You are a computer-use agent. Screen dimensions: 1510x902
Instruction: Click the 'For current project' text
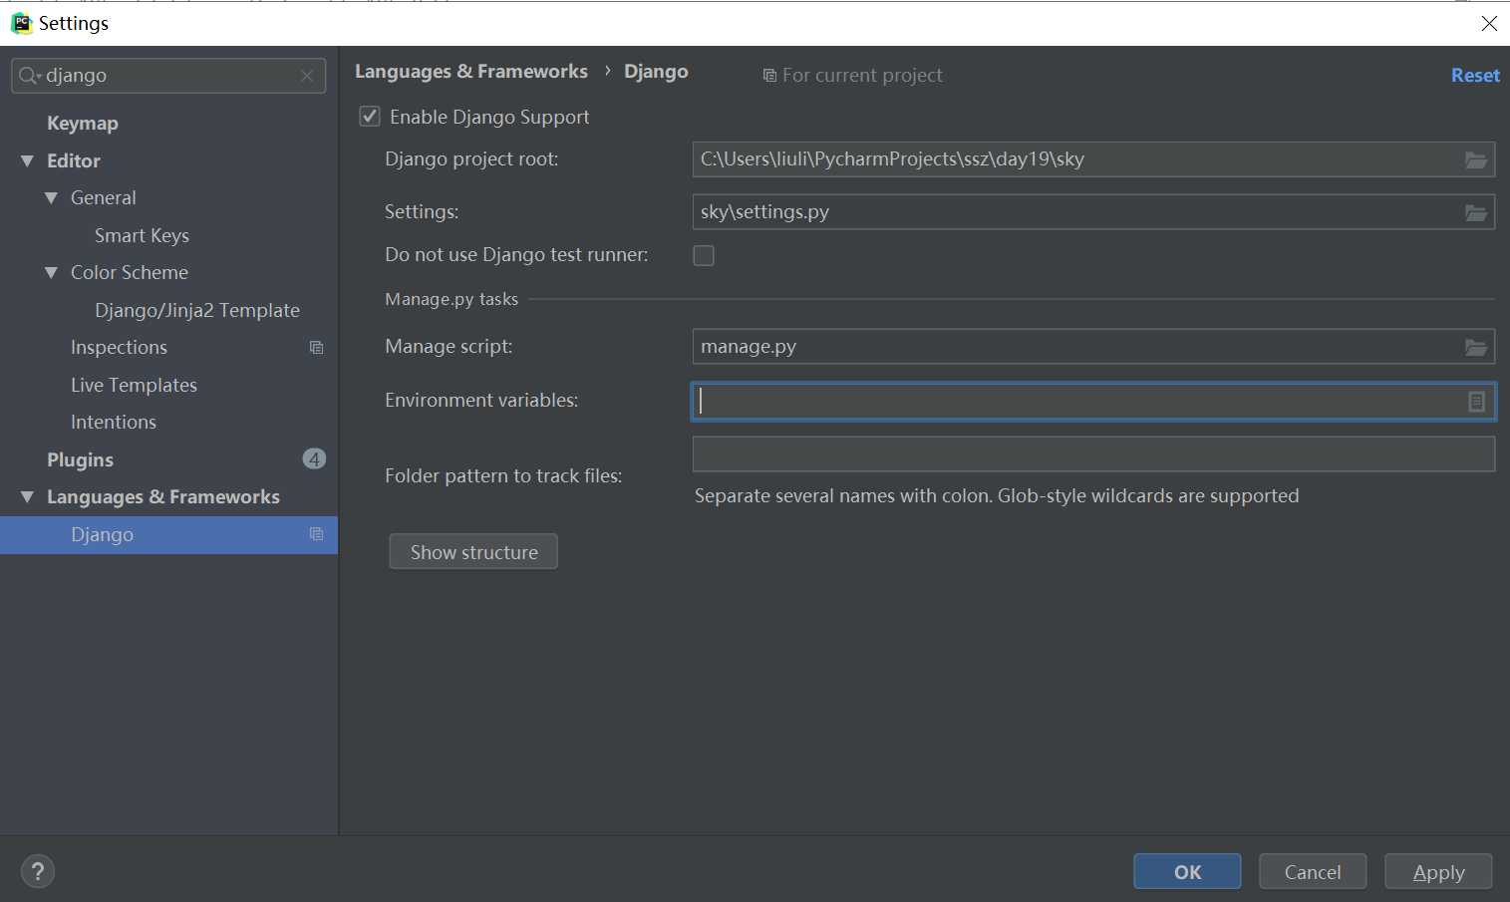(x=862, y=76)
